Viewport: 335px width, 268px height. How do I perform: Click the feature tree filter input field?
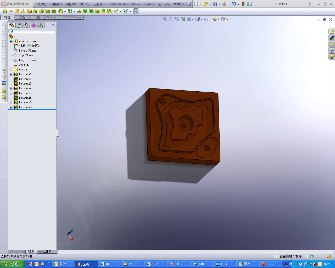(32, 31)
